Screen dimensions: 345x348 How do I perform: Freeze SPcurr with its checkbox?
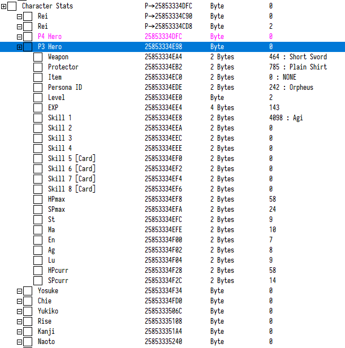(x=38, y=281)
